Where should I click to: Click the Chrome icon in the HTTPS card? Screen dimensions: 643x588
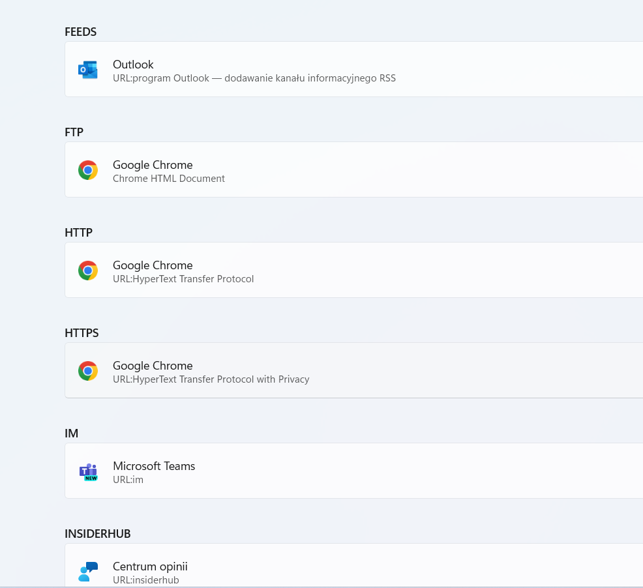point(88,371)
